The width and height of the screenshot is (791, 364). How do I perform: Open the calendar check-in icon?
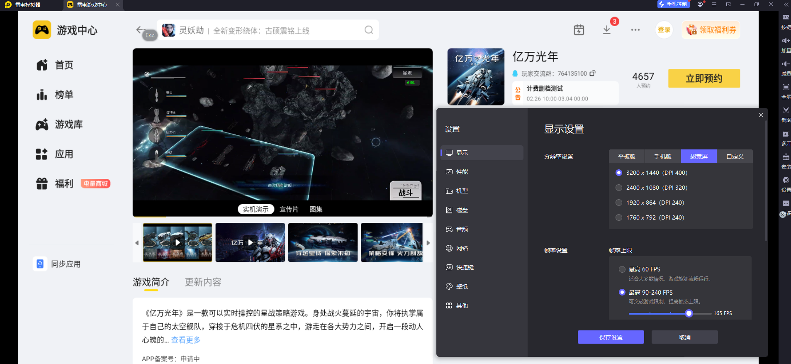(x=579, y=30)
